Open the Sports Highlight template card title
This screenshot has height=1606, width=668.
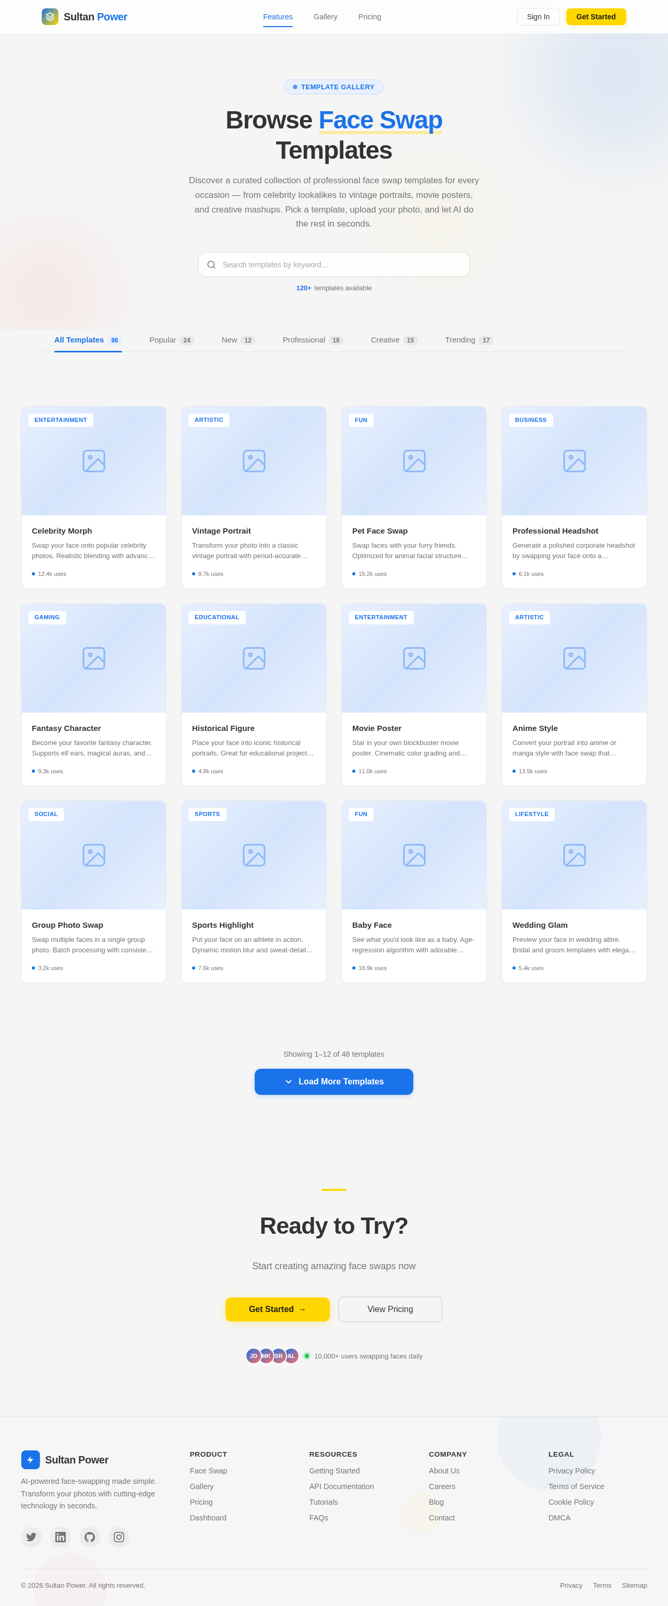(222, 925)
